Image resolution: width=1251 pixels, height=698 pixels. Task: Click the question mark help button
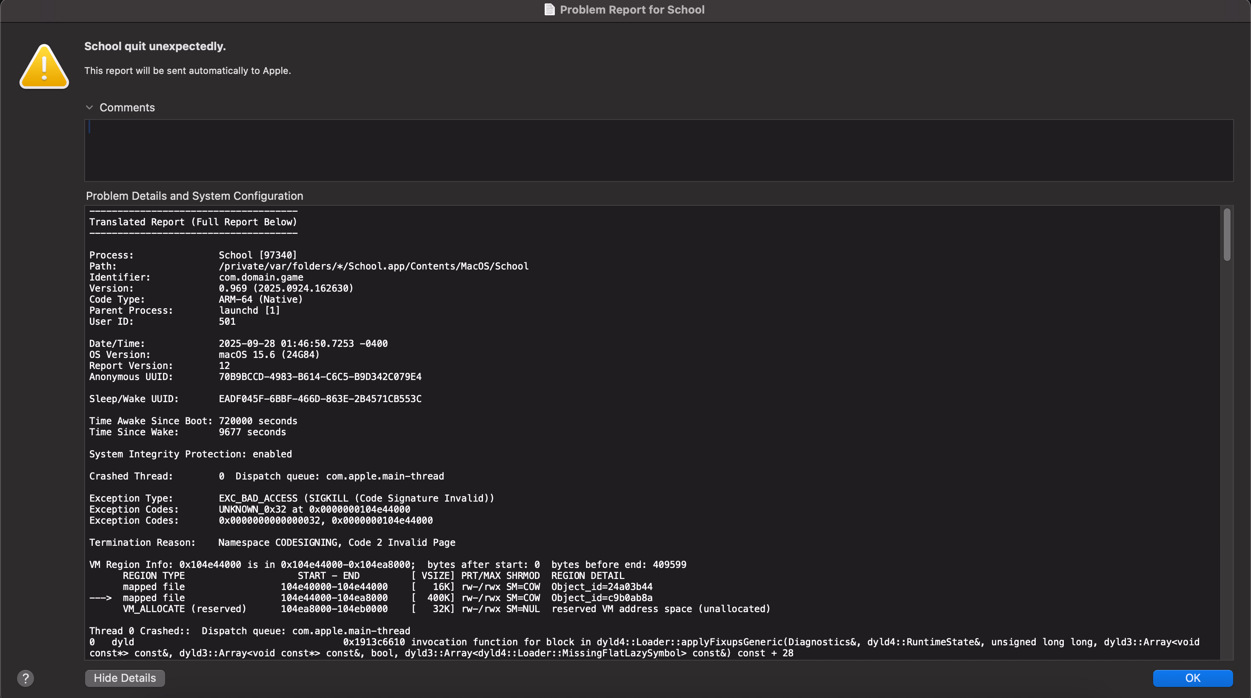25,678
